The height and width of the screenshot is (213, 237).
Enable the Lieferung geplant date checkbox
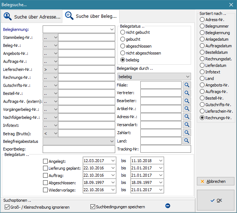pyautogui.click(x=45, y=168)
